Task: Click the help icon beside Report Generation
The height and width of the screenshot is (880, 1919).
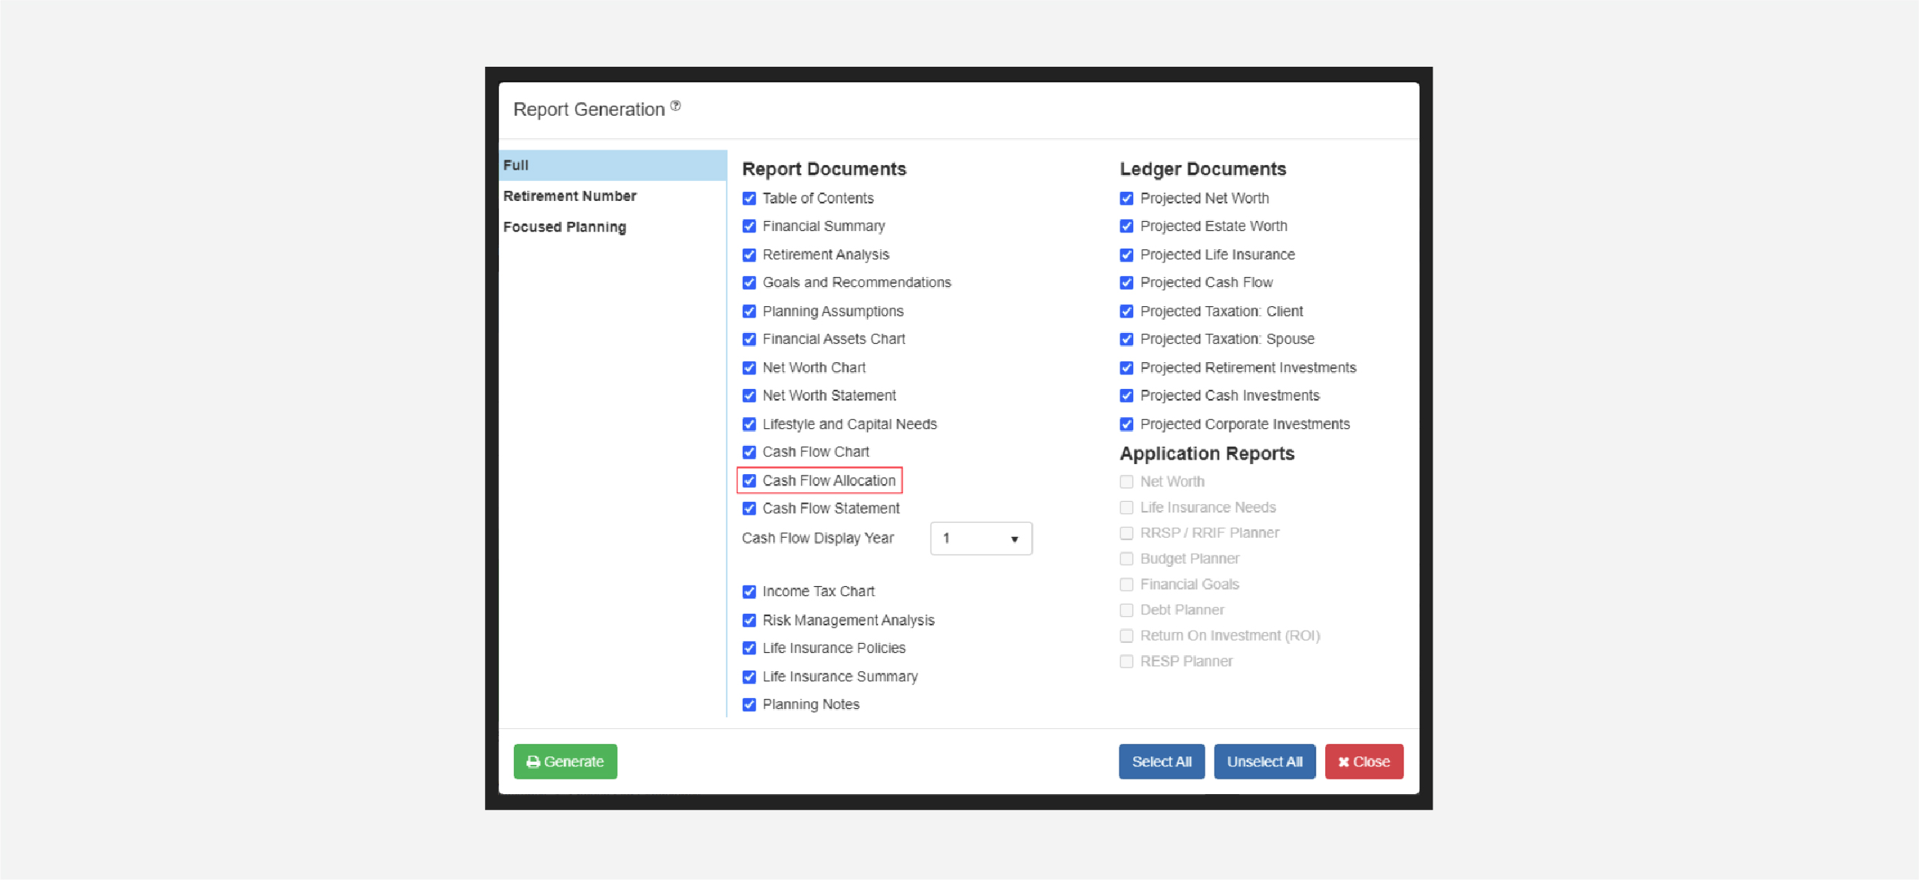Action: 675,106
